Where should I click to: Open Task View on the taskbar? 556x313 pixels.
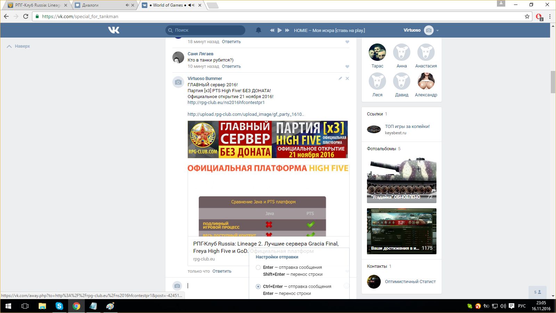click(x=25, y=306)
